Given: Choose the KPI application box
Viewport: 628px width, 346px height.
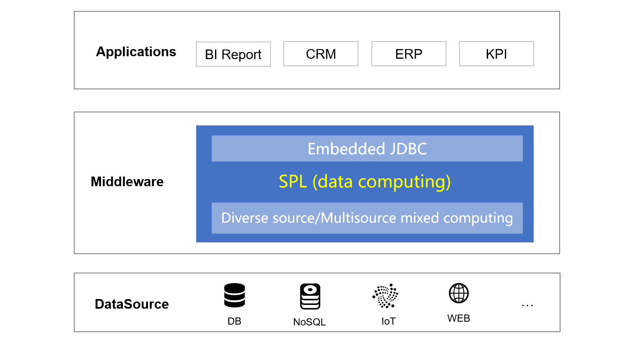Looking at the screenshot, I should [x=496, y=54].
